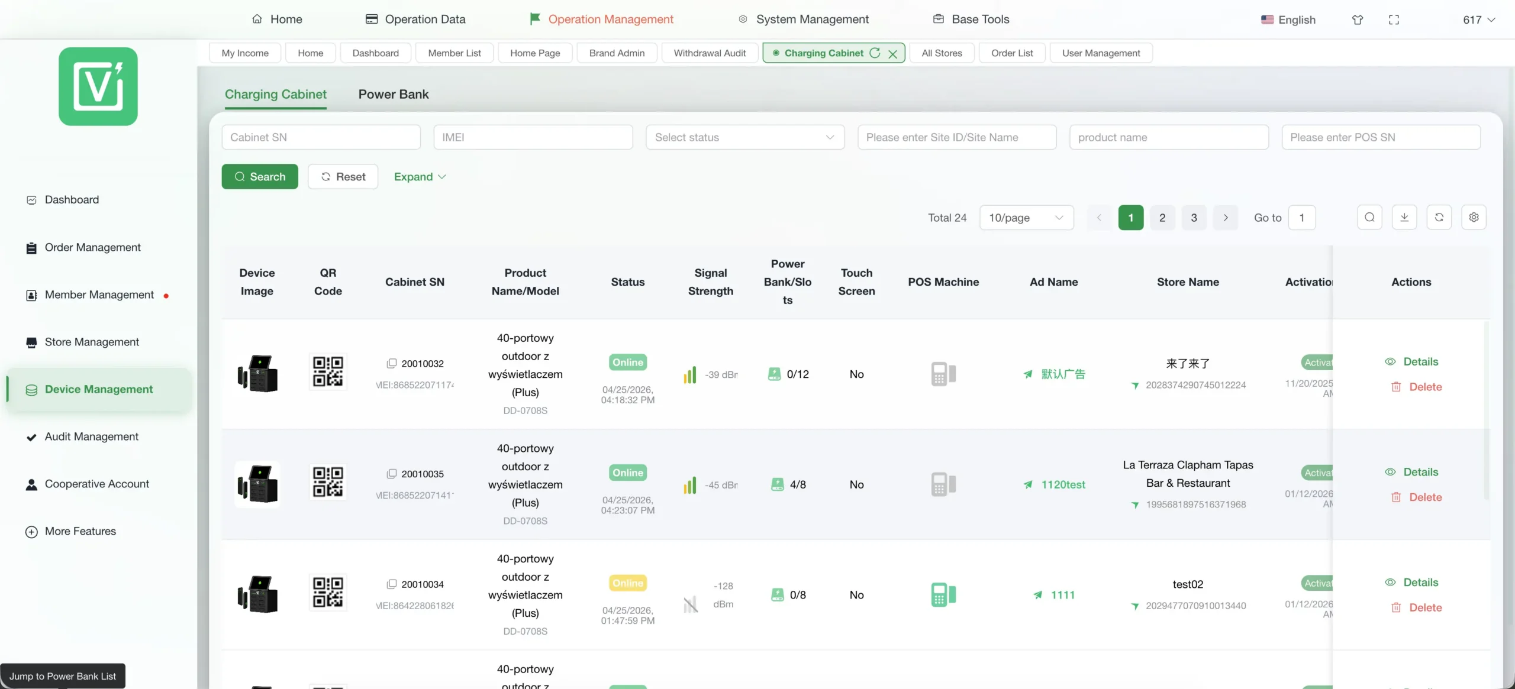Screen dimensions: 1515x689
Task: Open Operation Data top menu
Action: (x=415, y=19)
